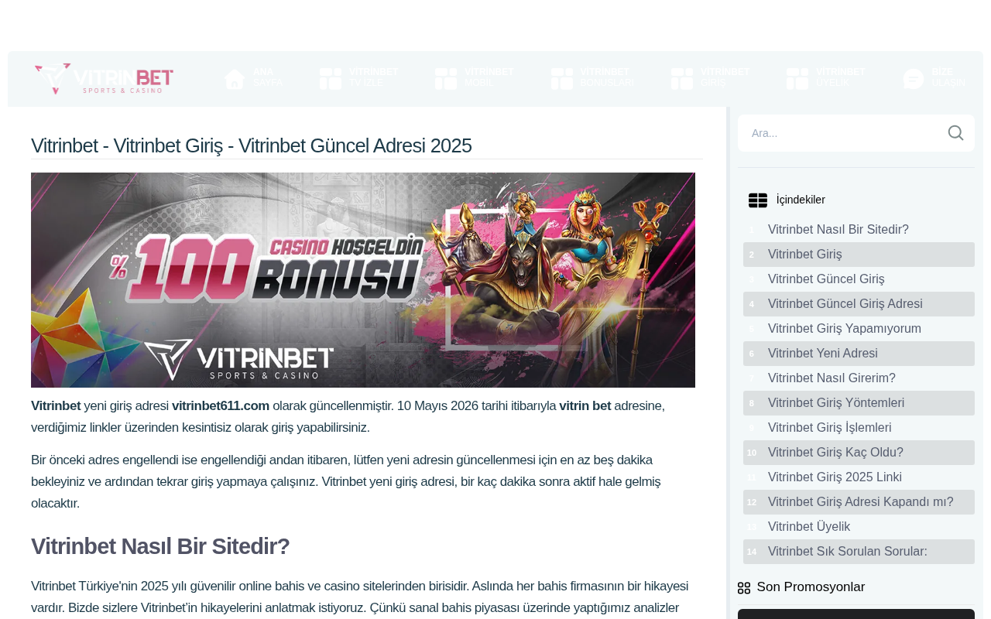Open the Vitrinbet TV İzle menu item

[359, 79]
